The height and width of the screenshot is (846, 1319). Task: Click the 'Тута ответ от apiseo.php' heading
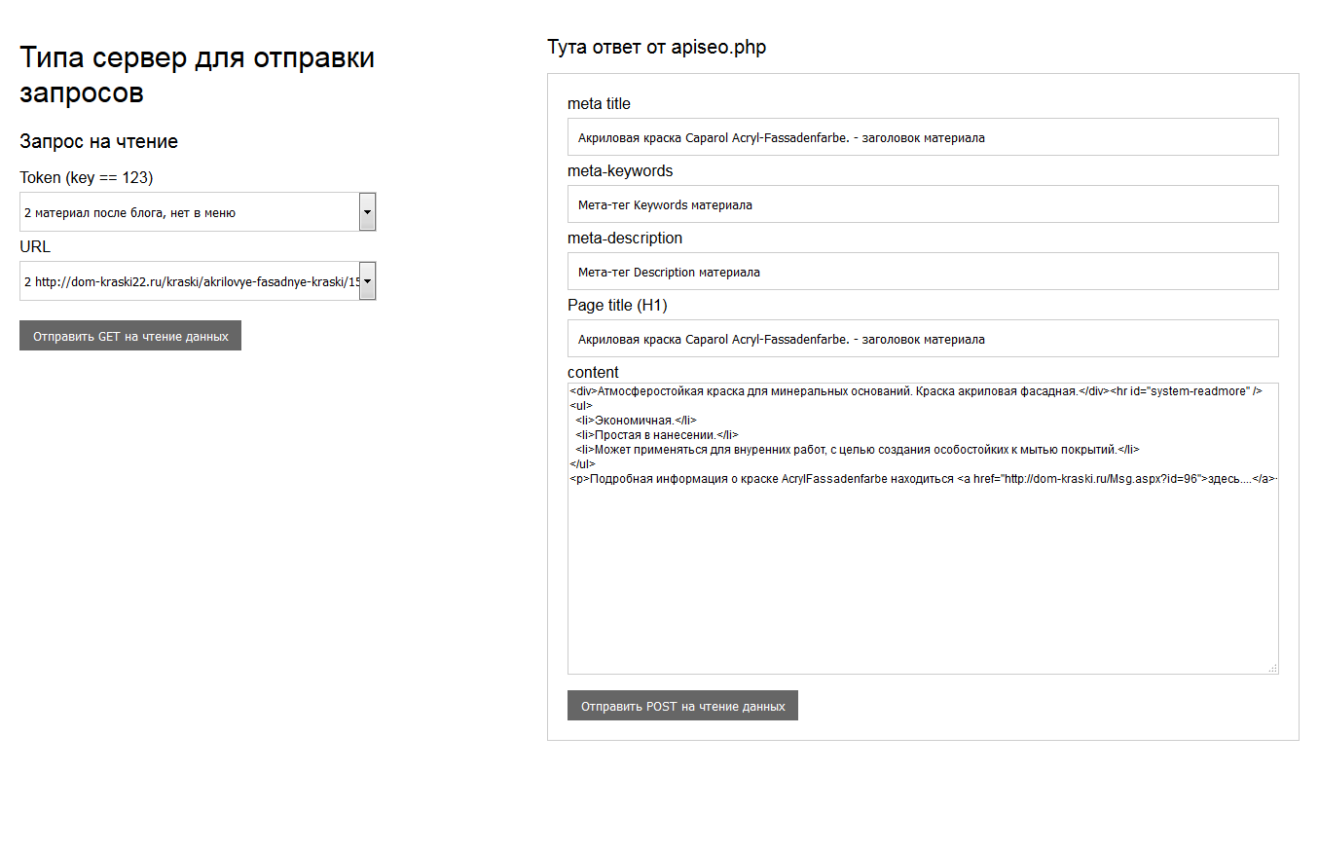click(x=656, y=48)
